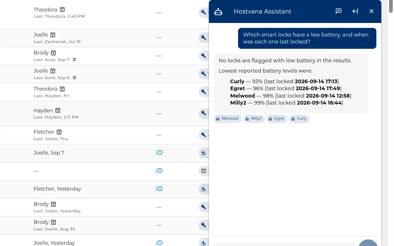Open the Melwood property chip
This screenshot has height=246, width=394.
[228, 118]
